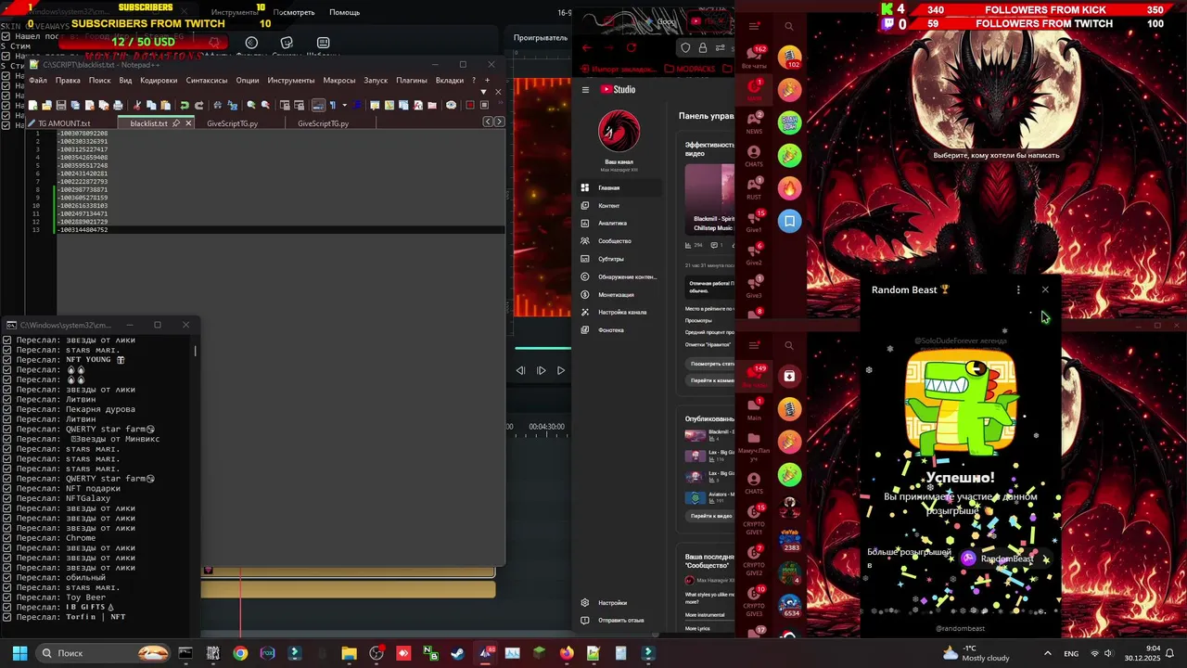
Task: Click the Redo arrow in Notepad++ toolbar
Action: 198,105
